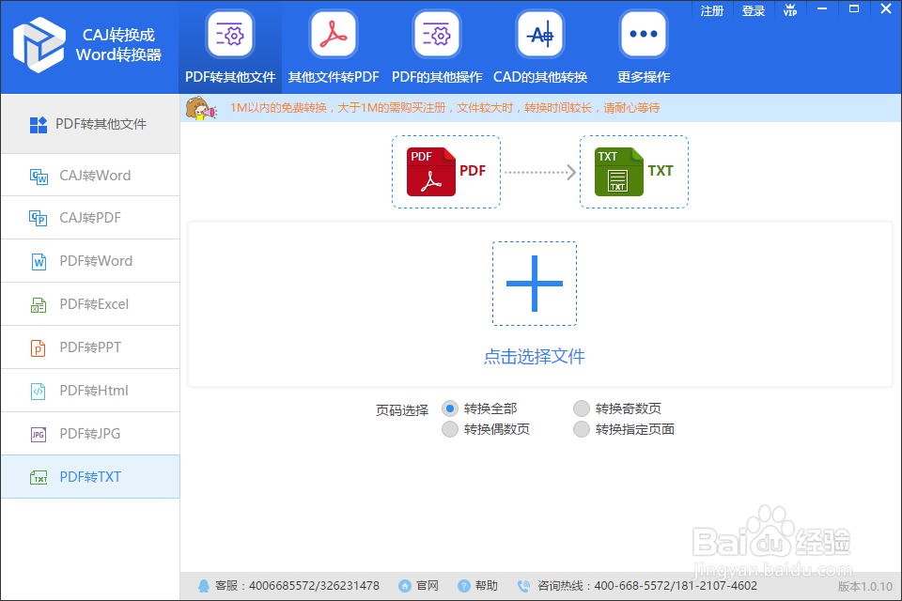
Task: Choose PDF转Word in the sidebar
Action: point(90,261)
